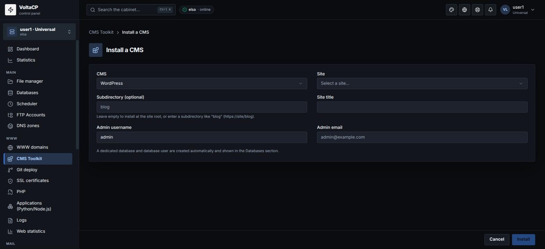The image size is (545, 249).
Task: Open the theme palette icon
Action: click(452, 10)
